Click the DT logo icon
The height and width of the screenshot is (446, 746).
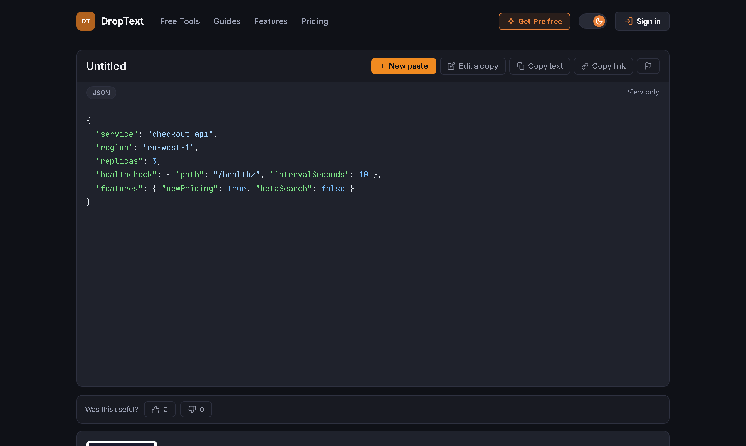coord(86,21)
